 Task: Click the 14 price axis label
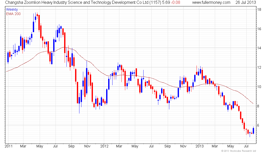coord(259,48)
